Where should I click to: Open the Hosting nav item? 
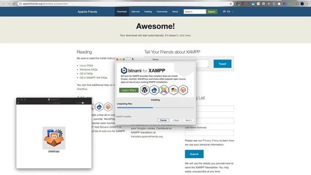148,12
